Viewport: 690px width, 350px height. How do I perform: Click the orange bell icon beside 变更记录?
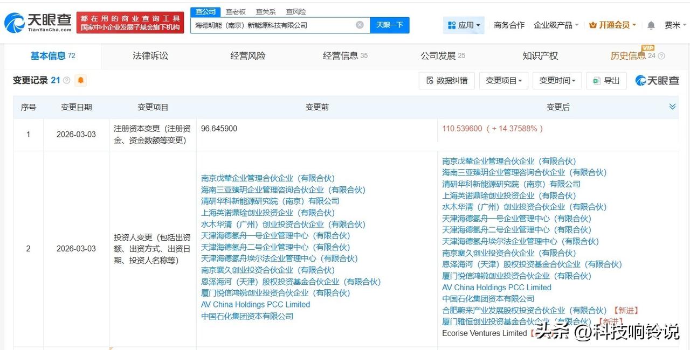(81, 80)
